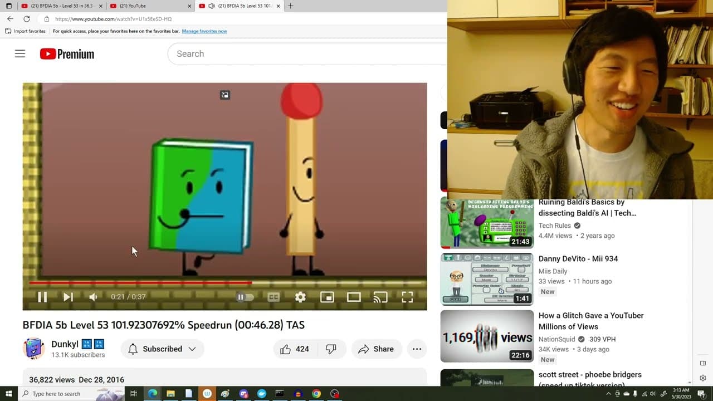Click the picture-in-picture icon atop the video

[x=225, y=95]
